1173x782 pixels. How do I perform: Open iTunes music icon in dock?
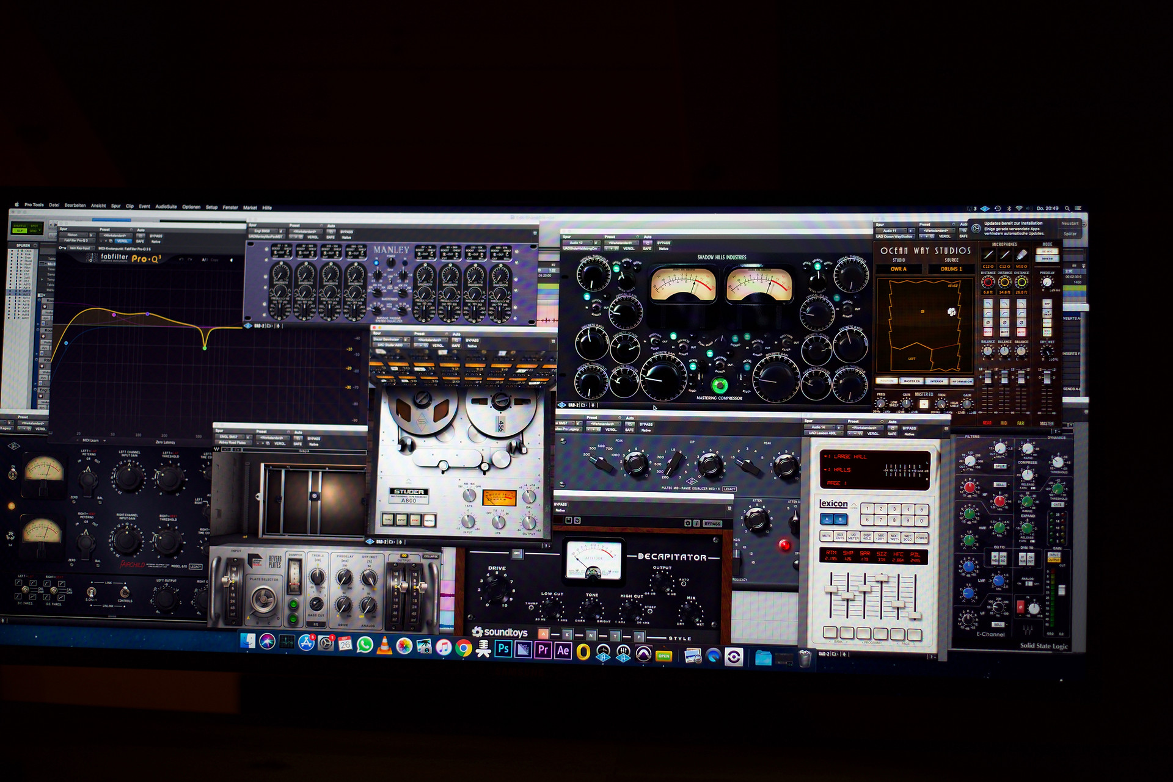pyautogui.click(x=444, y=647)
